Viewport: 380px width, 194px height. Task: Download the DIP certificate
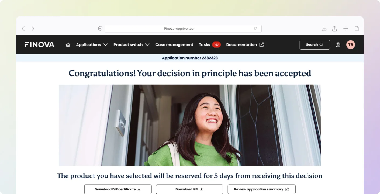pos(118,189)
